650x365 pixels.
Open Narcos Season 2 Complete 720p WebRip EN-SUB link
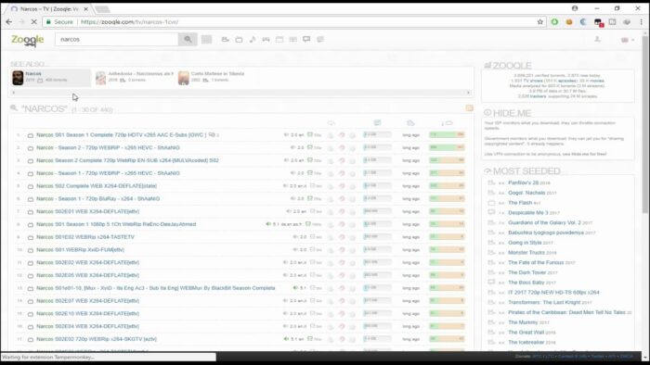coord(128,160)
